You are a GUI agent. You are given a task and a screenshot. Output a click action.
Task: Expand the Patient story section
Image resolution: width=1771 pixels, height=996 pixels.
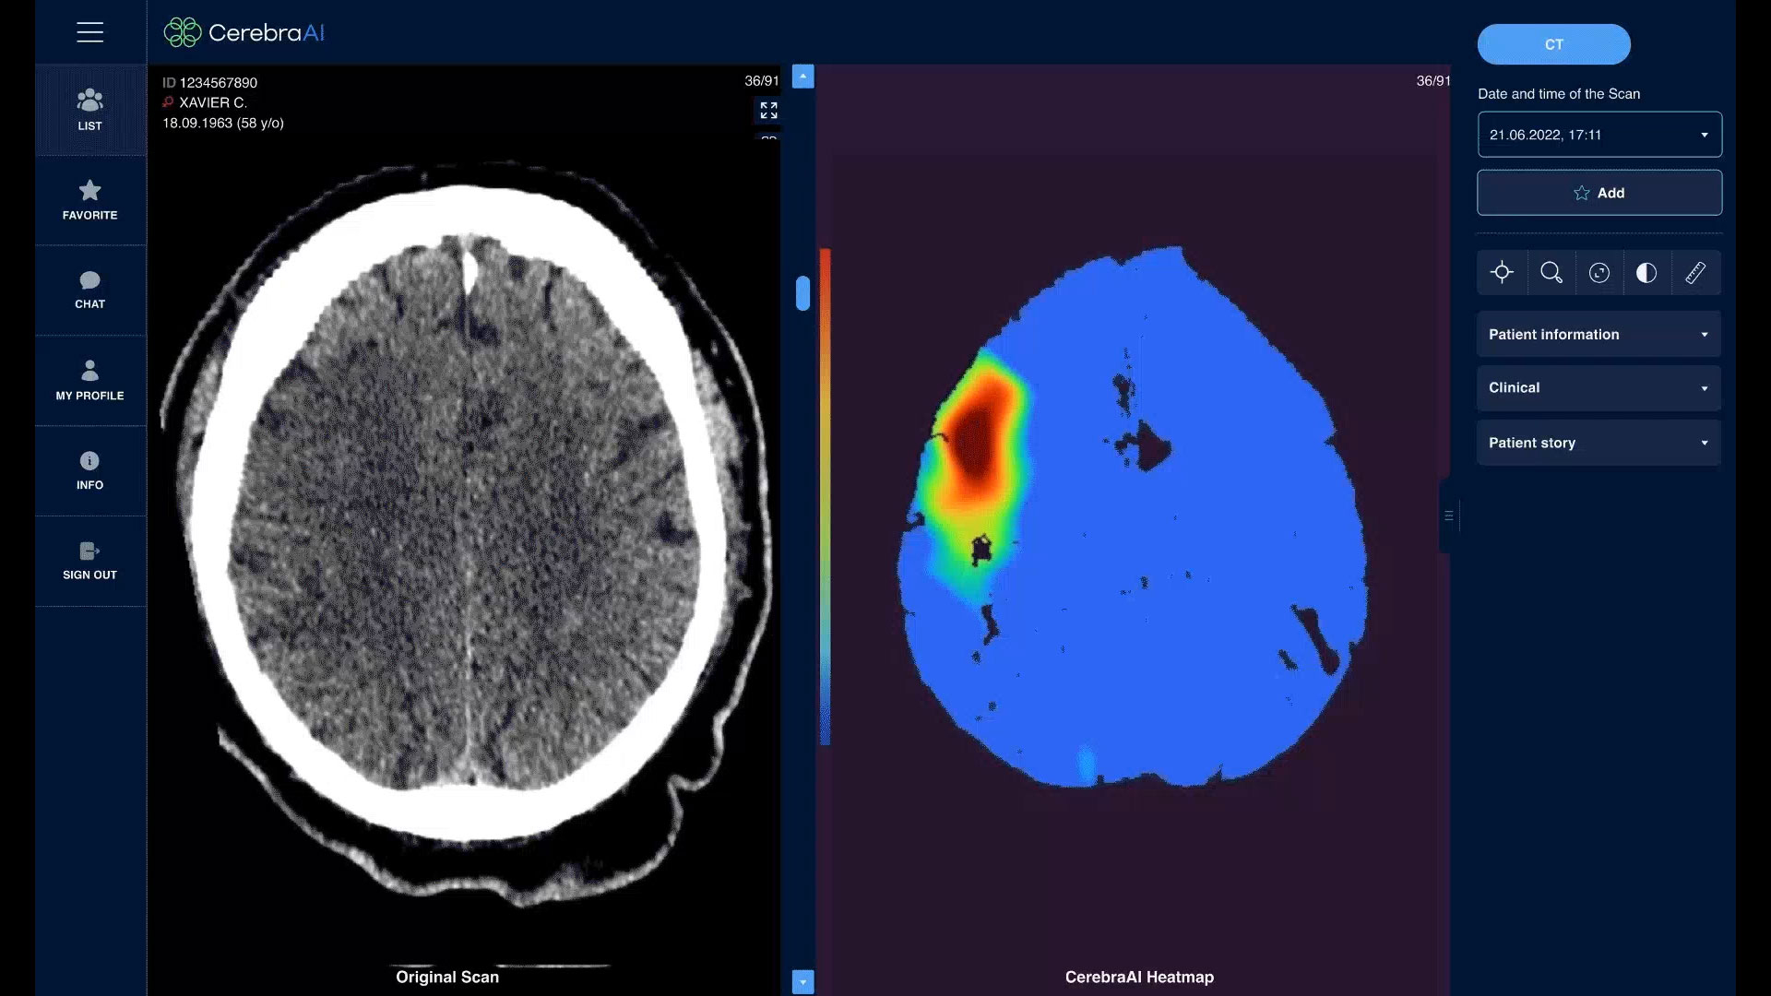pos(1599,443)
